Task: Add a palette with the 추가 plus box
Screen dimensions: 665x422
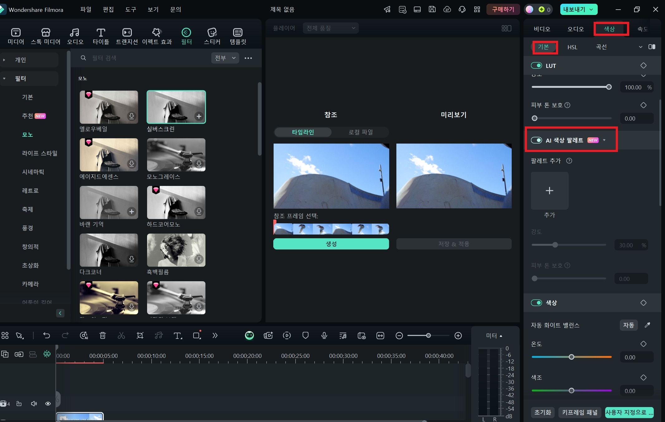Action: coord(549,191)
